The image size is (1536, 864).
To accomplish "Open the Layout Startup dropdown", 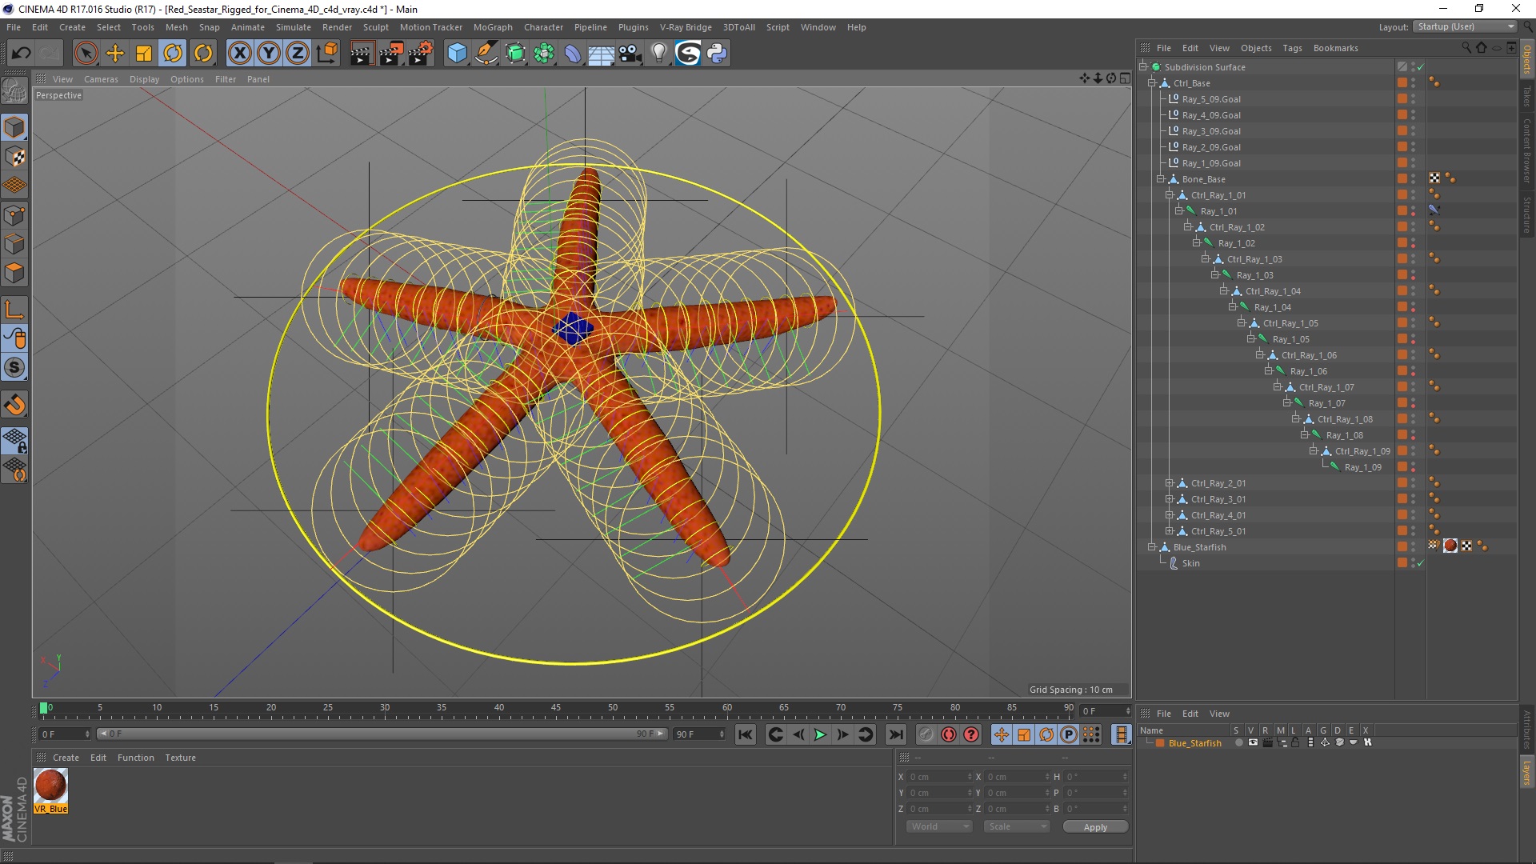I will click(x=1465, y=26).
